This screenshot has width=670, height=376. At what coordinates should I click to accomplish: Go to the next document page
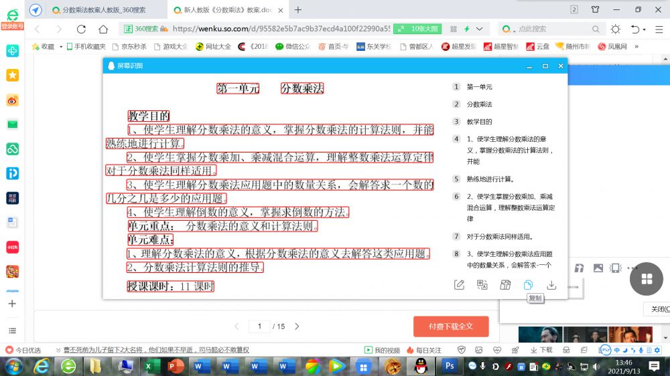[297, 326]
